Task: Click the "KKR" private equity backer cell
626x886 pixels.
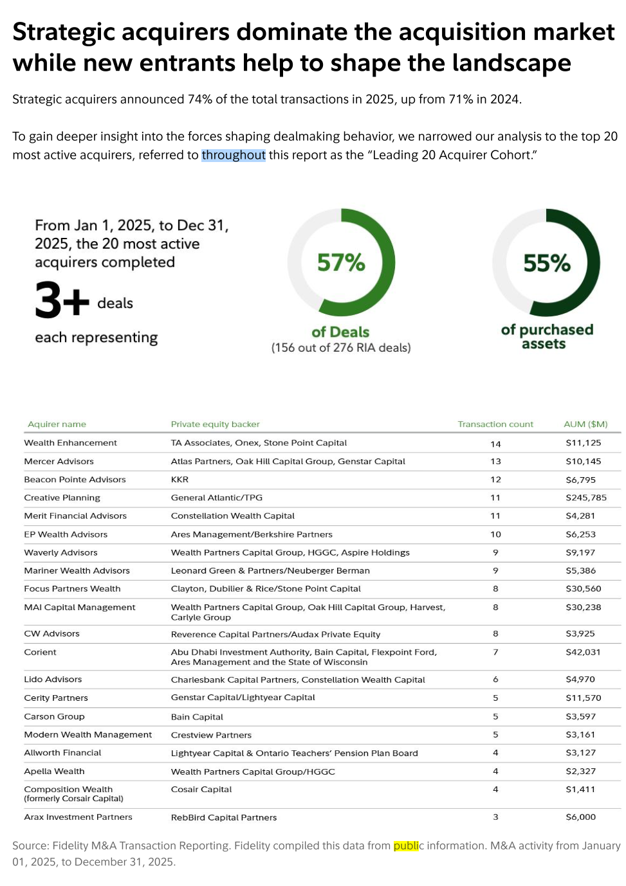Action: (x=180, y=480)
